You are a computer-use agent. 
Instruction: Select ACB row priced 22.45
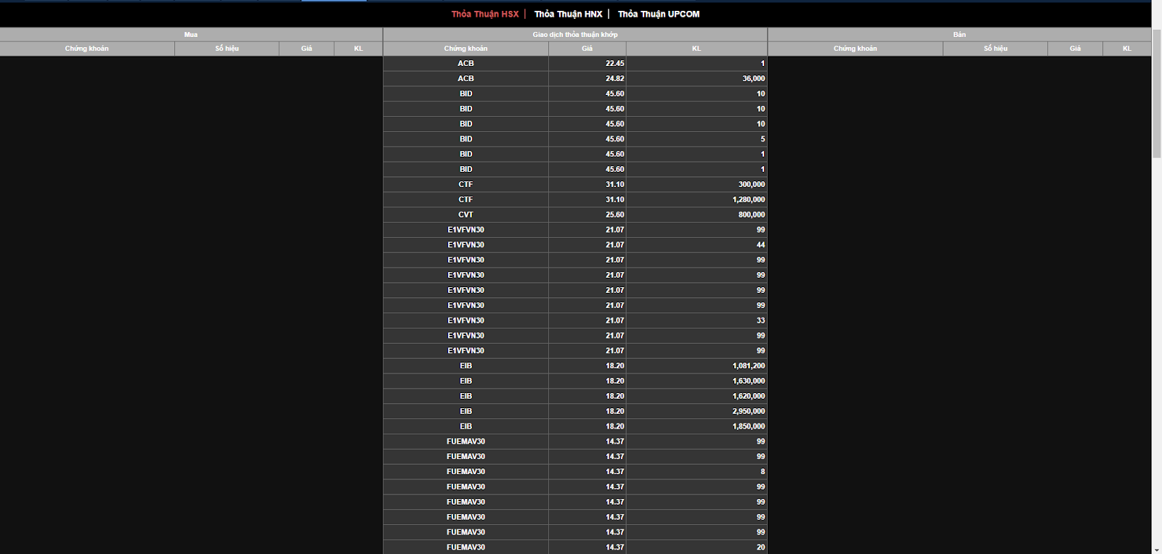point(575,64)
